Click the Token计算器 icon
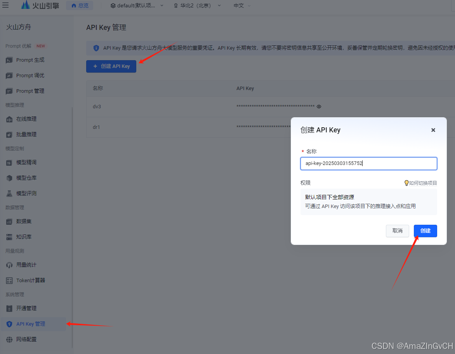This screenshot has height=354, width=455. tap(9, 281)
